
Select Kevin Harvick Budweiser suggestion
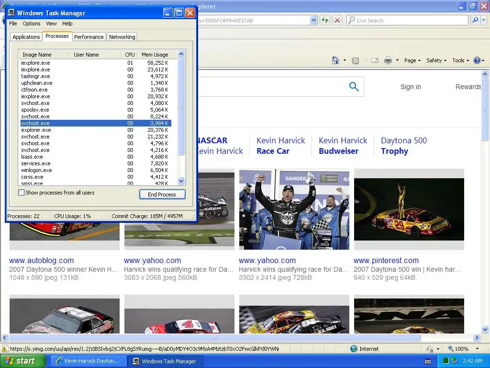coord(343,146)
